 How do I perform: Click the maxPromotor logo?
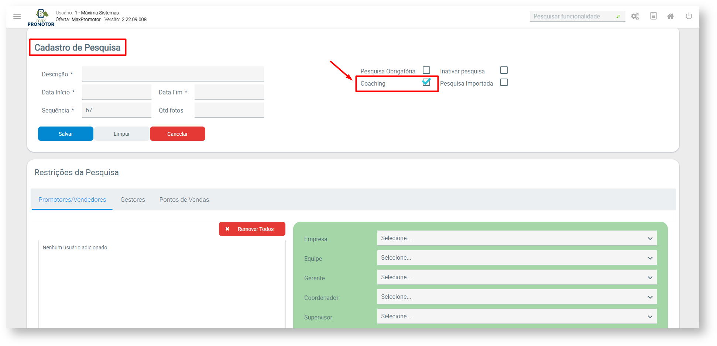coord(41,18)
